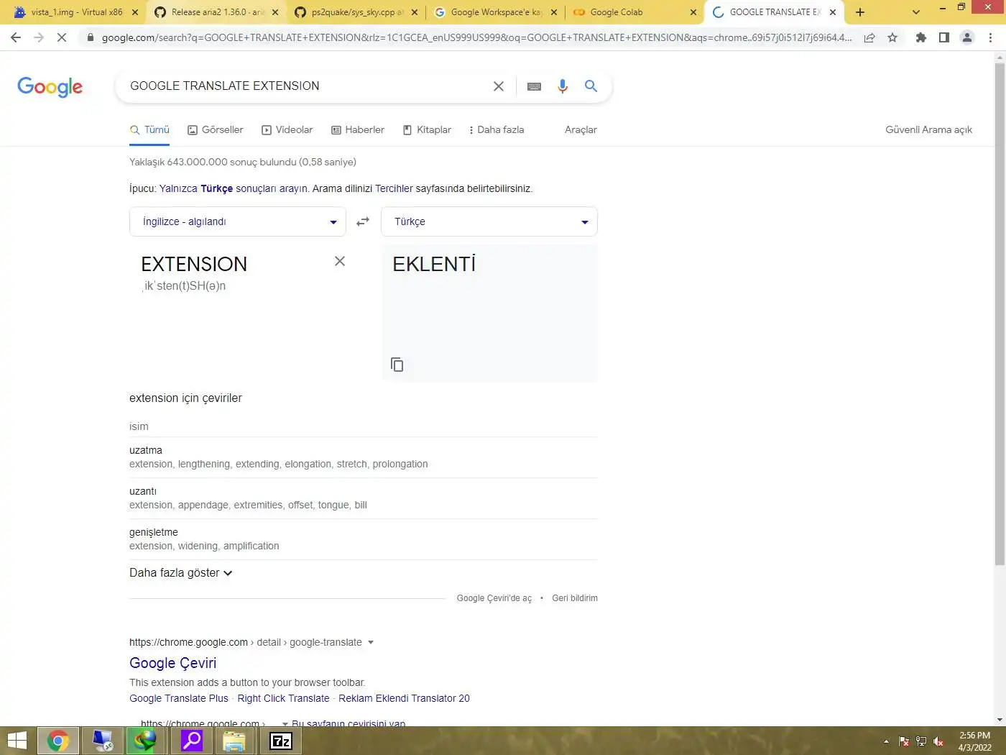Open purple magnifier app in taskbar
This screenshot has height=755, width=1006.
click(192, 741)
